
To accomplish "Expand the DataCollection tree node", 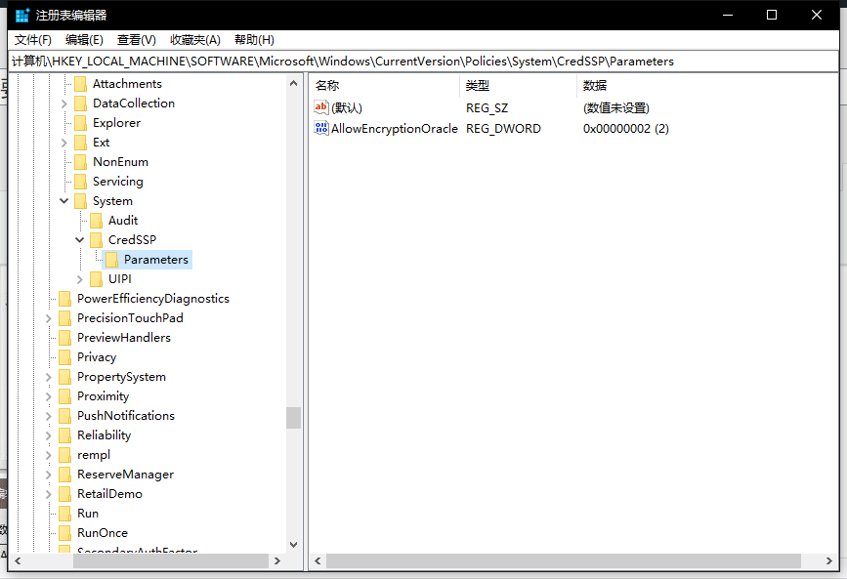I will pos(64,103).
